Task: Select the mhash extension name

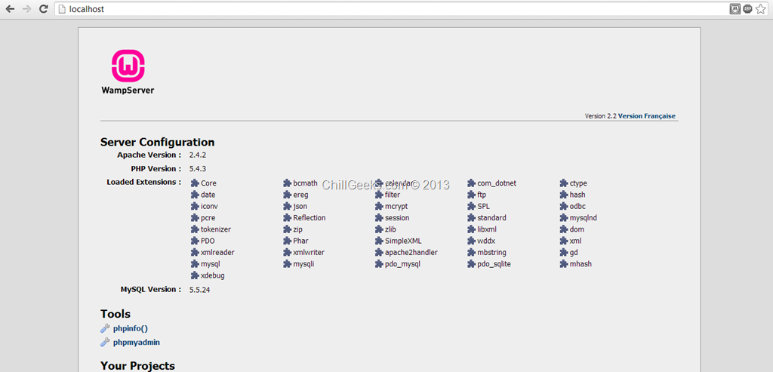Action: point(581,264)
